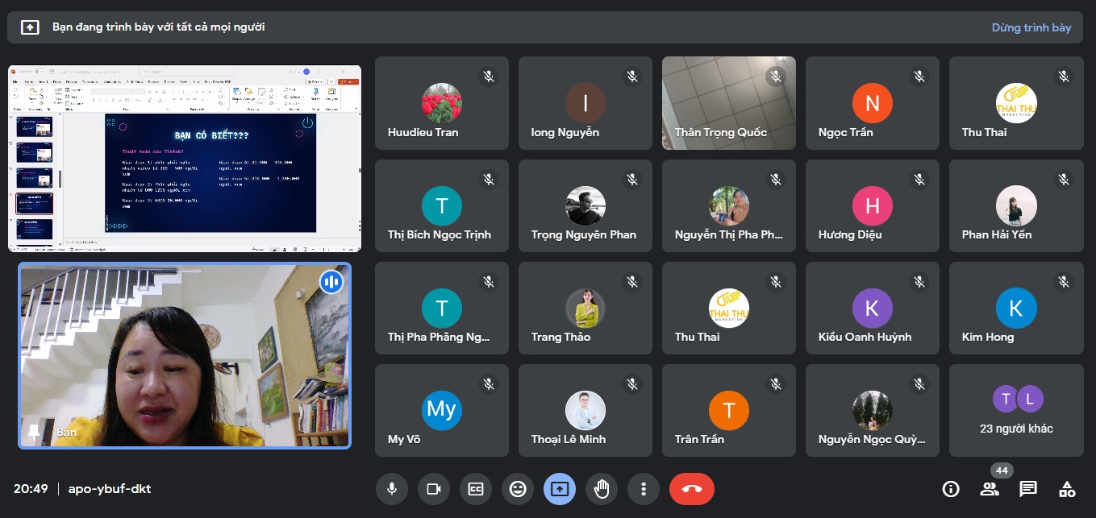Open the activities shapes icon
The width and height of the screenshot is (1096, 518).
coord(1067,489)
